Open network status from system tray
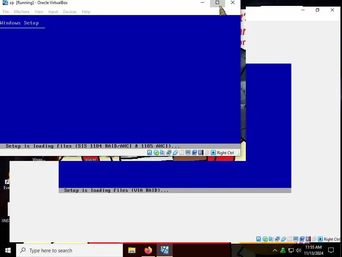 pyautogui.click(x=291, y=250)
